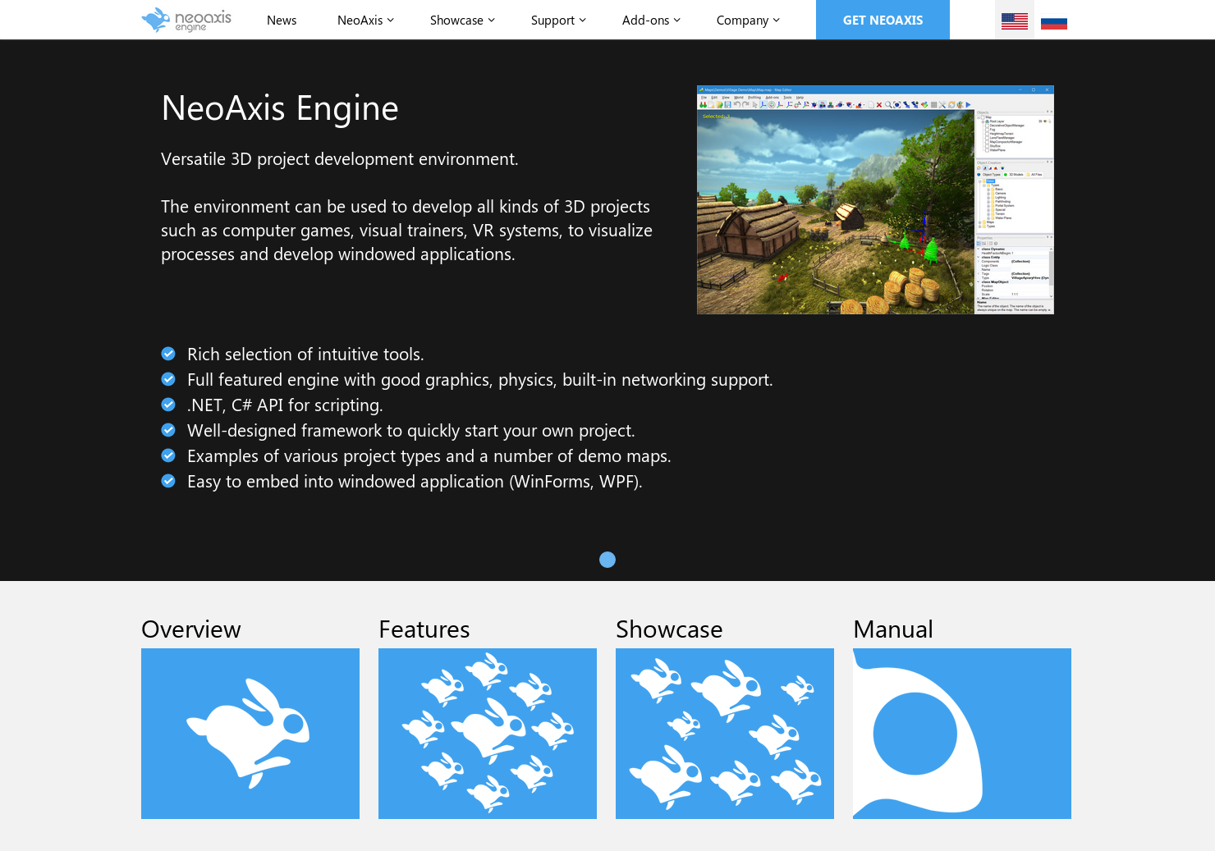Click the GET NEOAXIS button
Screen dimensions: 1215x851
click(883, 20)
